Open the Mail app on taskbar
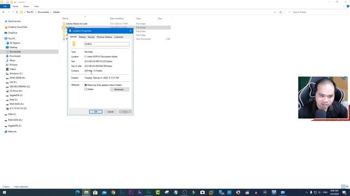 [104, 192]
